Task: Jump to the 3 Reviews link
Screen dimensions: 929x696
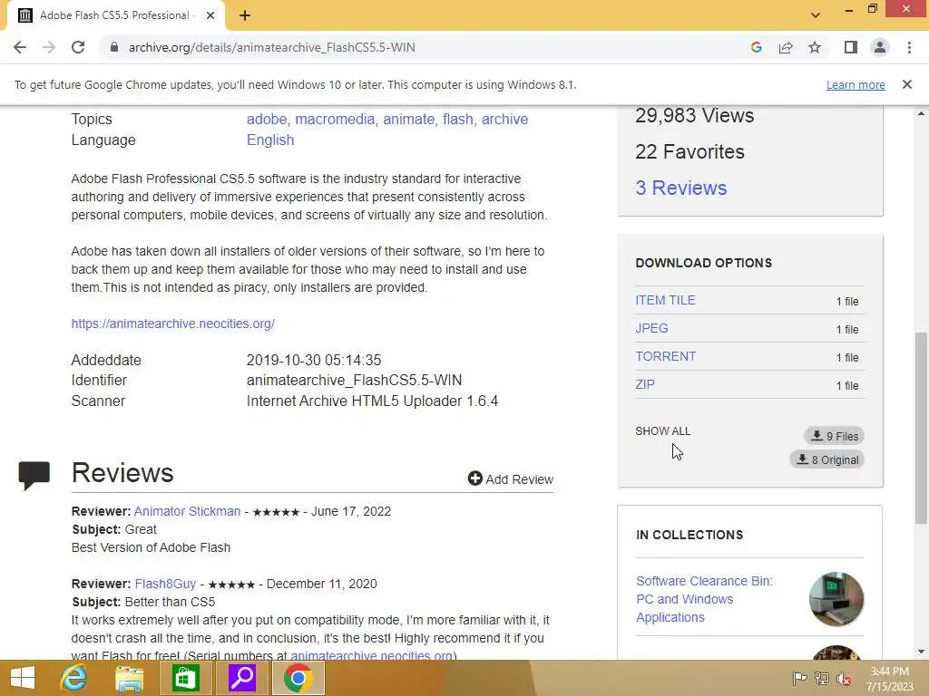Action: (x=680, y=188)
